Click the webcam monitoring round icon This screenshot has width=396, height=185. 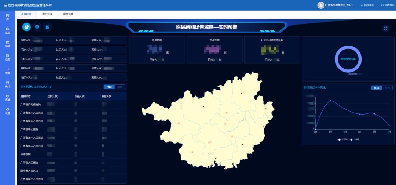(37, 27)
